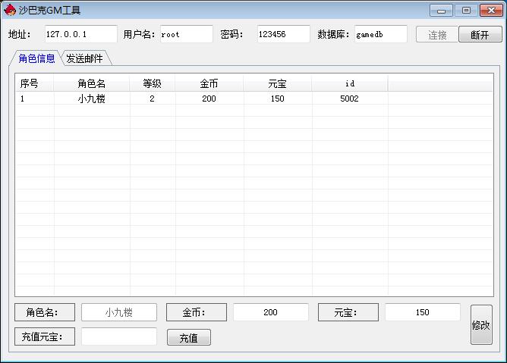The height and width of the screenshot is (363, 507).
Task: Select the 角色信息 tab
Action: [36, 58]
